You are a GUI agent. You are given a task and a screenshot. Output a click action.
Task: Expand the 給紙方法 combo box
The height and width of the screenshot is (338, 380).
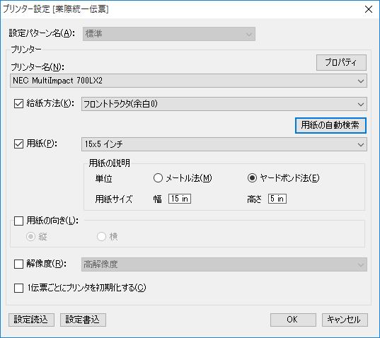click(x=224, y=104)
